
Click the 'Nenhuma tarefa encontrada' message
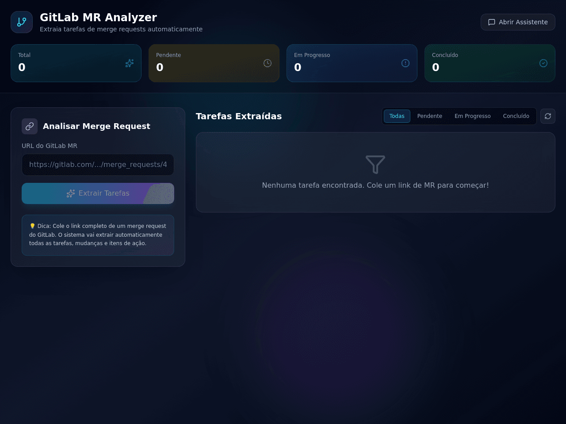click(375, 185)
